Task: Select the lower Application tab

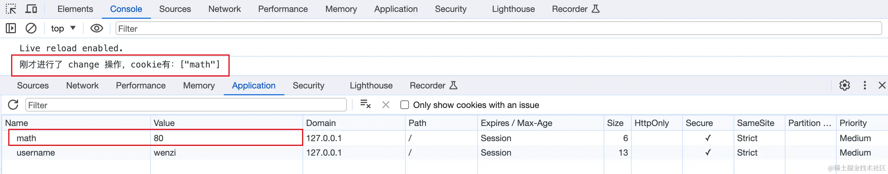Action: pyautogui.click(x=253, y=86)
